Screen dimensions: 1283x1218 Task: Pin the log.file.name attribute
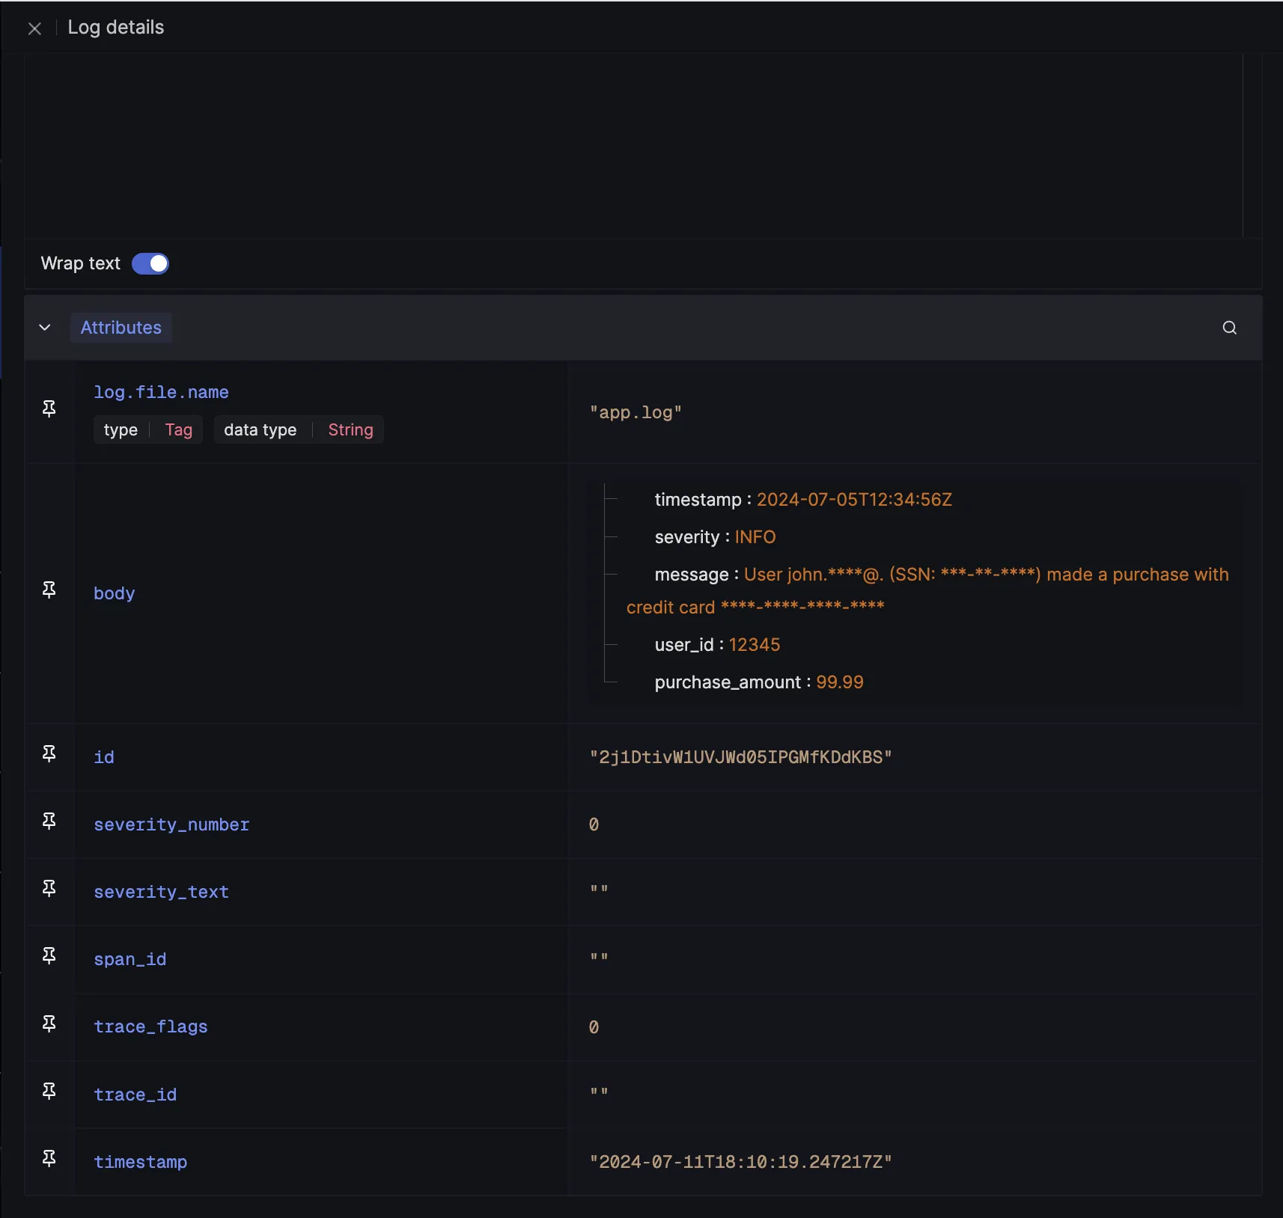[49, 408]
